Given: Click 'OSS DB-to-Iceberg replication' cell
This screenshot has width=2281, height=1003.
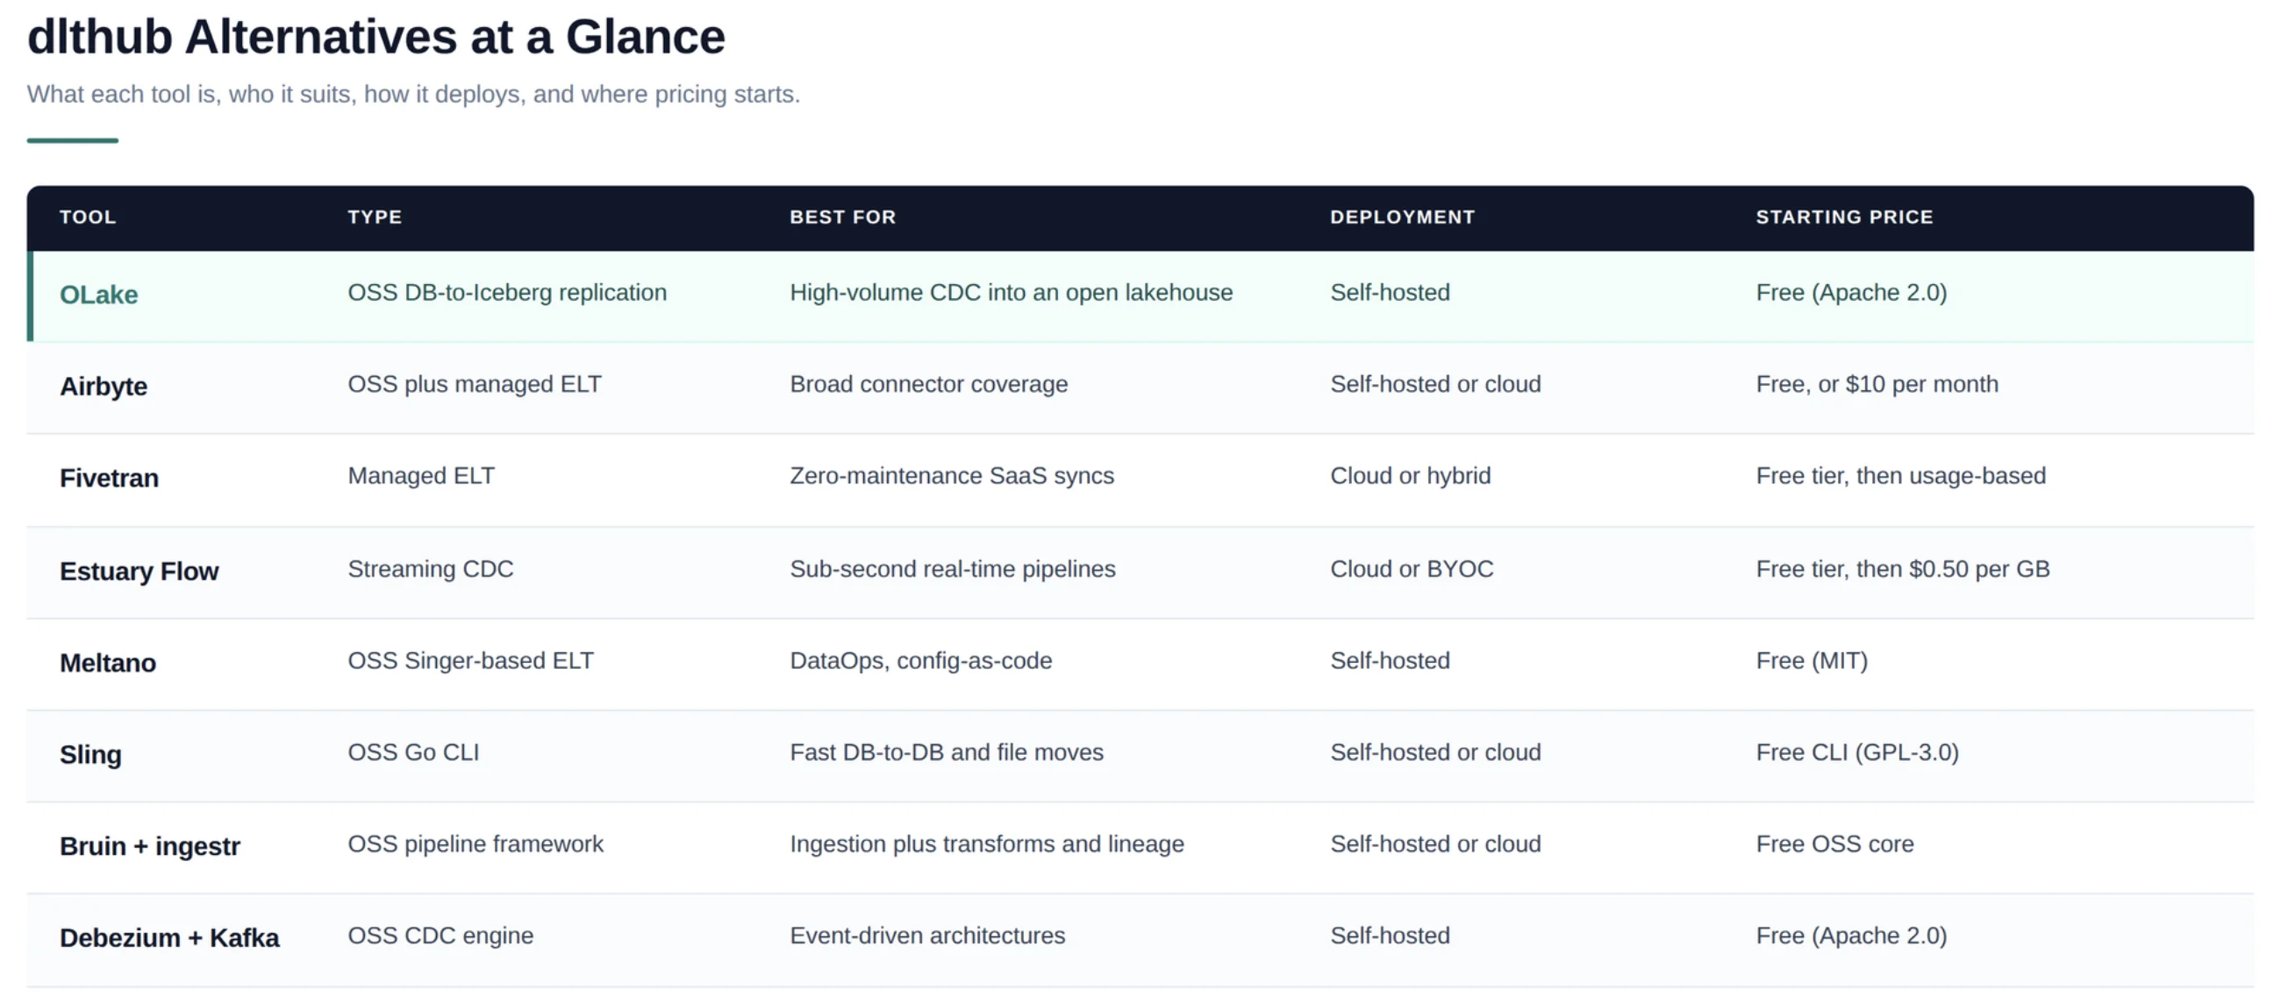Looking at the screenshot, I should 506,293.
